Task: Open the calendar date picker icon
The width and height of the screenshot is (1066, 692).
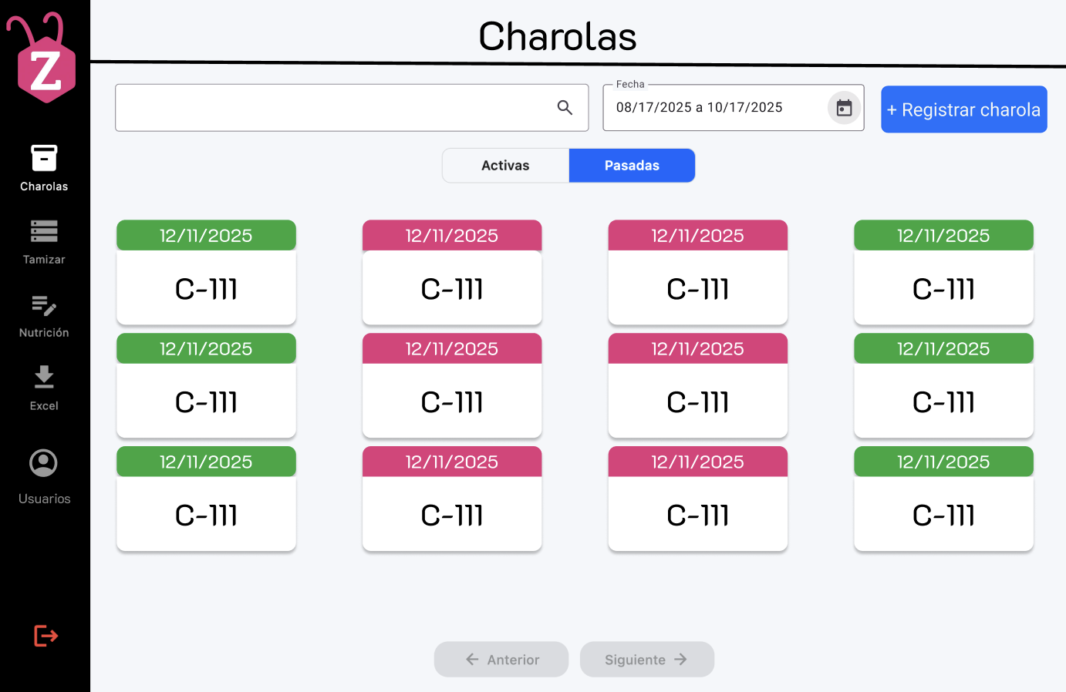Action: 844,108
